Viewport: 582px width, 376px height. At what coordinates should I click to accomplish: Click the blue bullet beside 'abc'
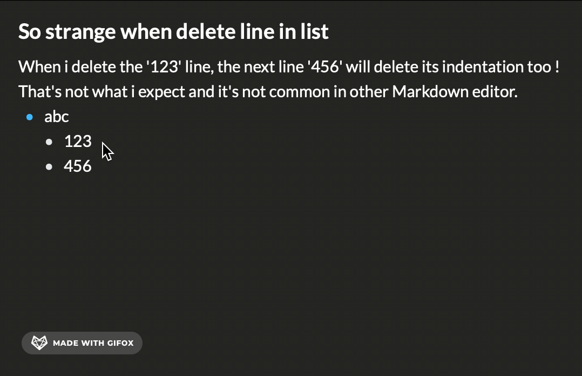pyautogui.click(x=30, y=117)
